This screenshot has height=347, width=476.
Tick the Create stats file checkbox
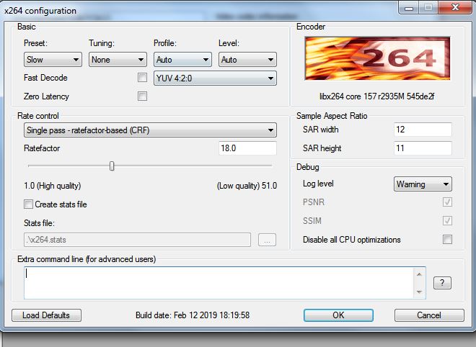(29, 204)
